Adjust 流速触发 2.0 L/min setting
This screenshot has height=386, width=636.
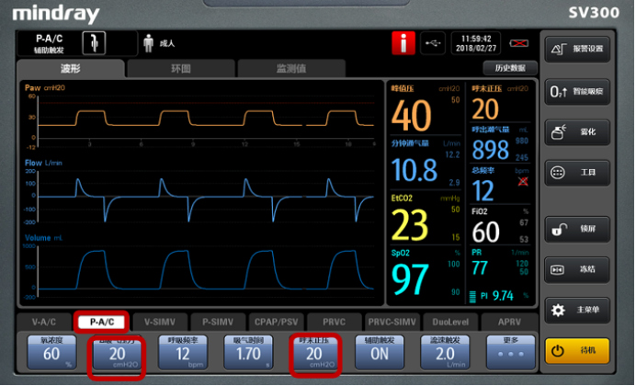click(445, 352)
